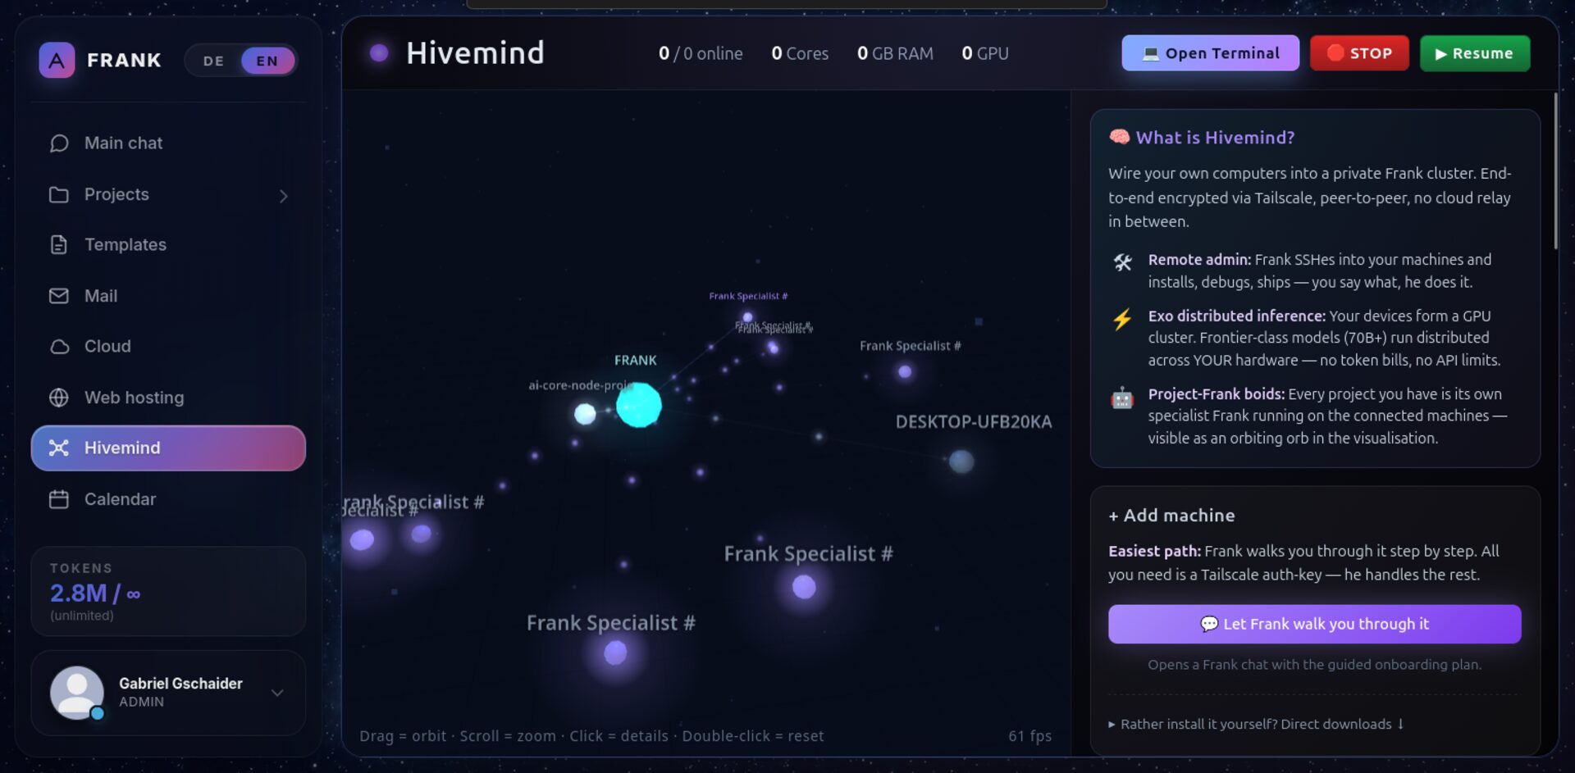The width and height of the screenshot is (1575, 773).
Task: Click the DESKTOP-UFB20KA label
Action: pos(974,422)
